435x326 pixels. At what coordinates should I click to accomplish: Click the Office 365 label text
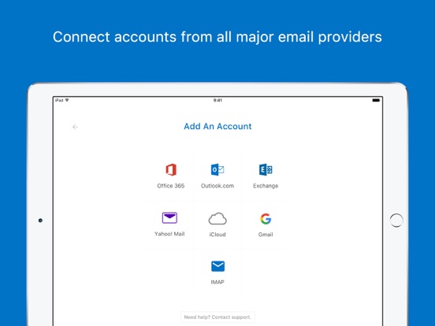171,186
